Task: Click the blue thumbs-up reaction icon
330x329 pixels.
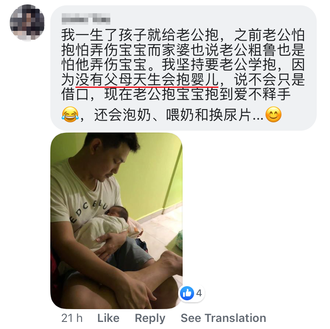Action: pos(187,293)
